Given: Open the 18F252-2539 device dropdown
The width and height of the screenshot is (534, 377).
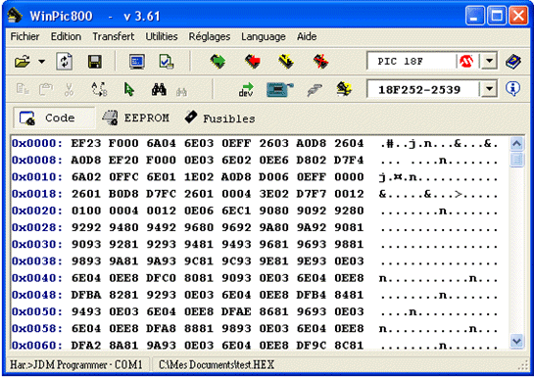Looking at the screenshot, I should coord(489,89).
